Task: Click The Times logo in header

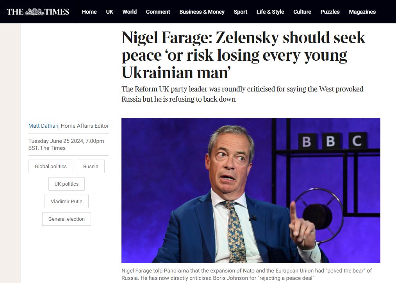Action: point(38,12)
